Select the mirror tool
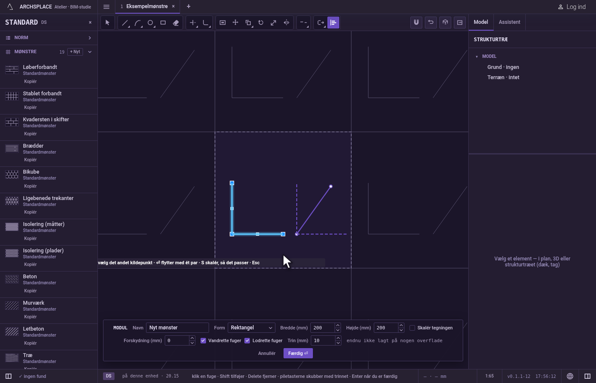 click(287, 23)
